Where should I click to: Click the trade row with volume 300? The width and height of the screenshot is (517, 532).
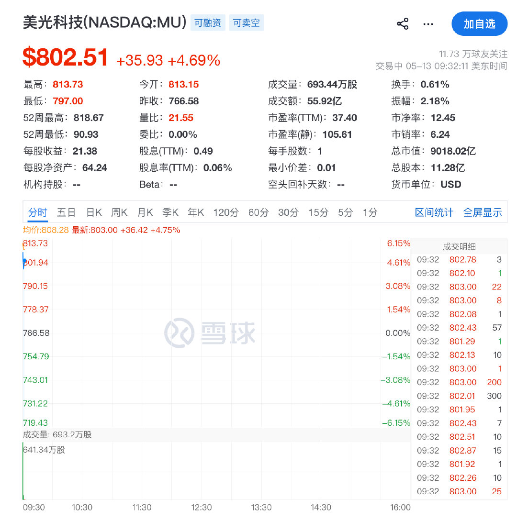(x=459, y=396)
